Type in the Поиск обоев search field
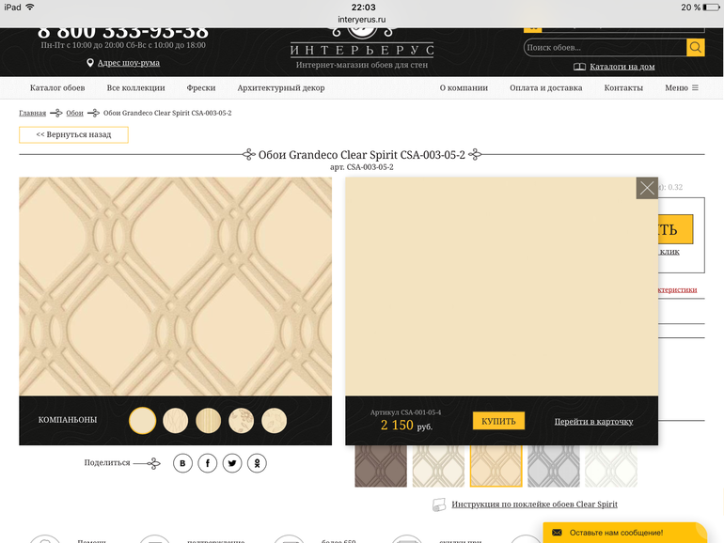724x543 pixels. pyautogui.click(x=604, y=48)
